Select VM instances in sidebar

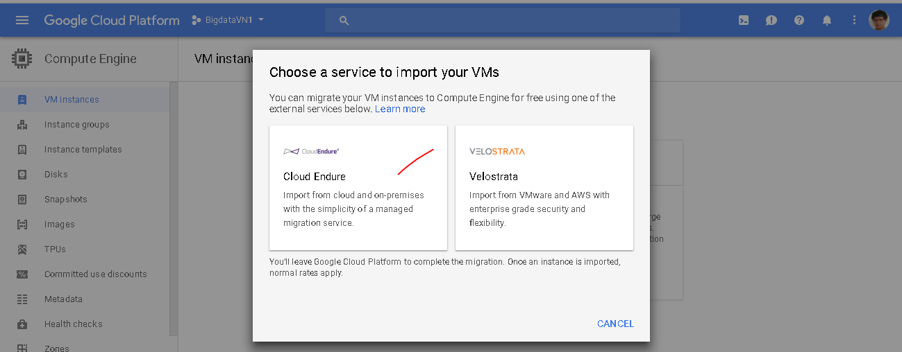(x=72, y=100)
